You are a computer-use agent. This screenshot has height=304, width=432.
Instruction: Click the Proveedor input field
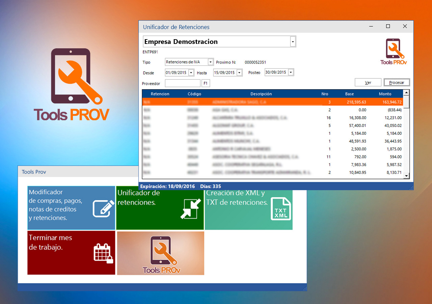point(183,83)
